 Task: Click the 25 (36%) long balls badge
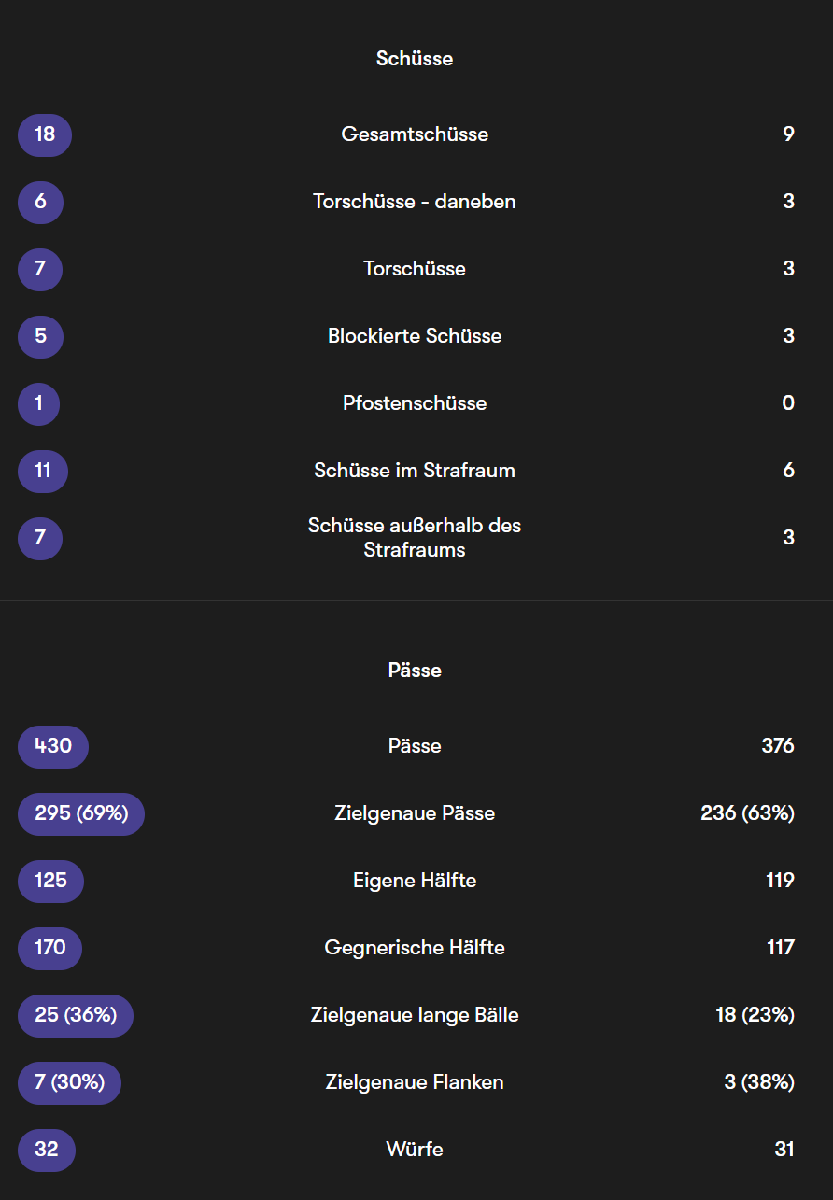tap(76, 1015)
